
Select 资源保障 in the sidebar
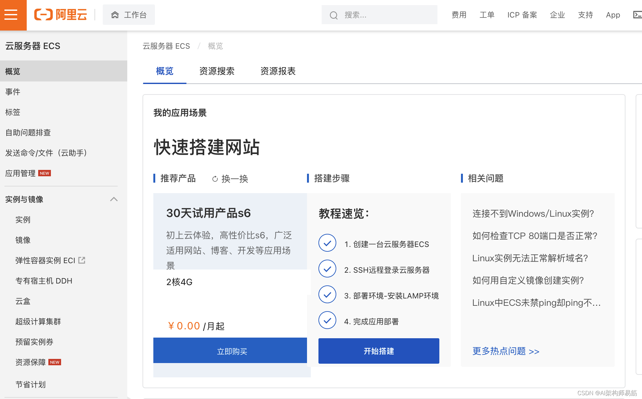64,362
